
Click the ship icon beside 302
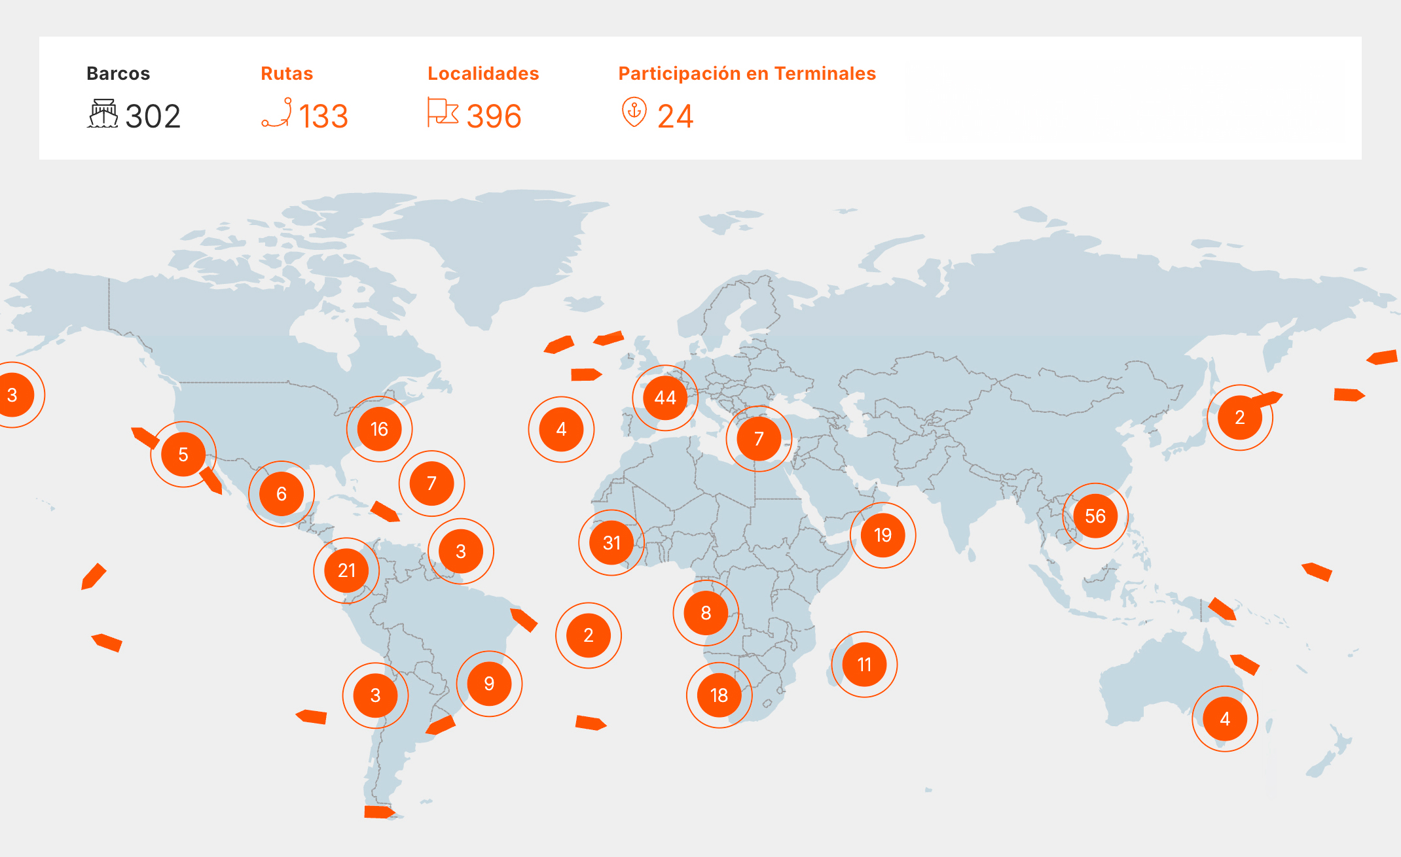[x=103, y=114]
